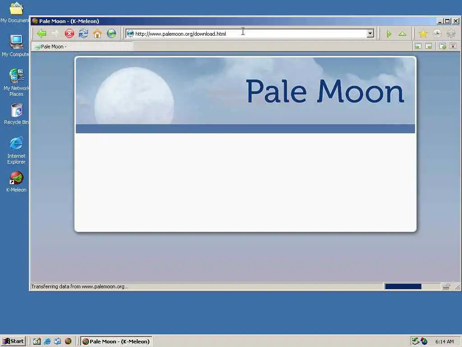
Task: Reload the page with the blue arrows
Action: [x=83, y=33]
